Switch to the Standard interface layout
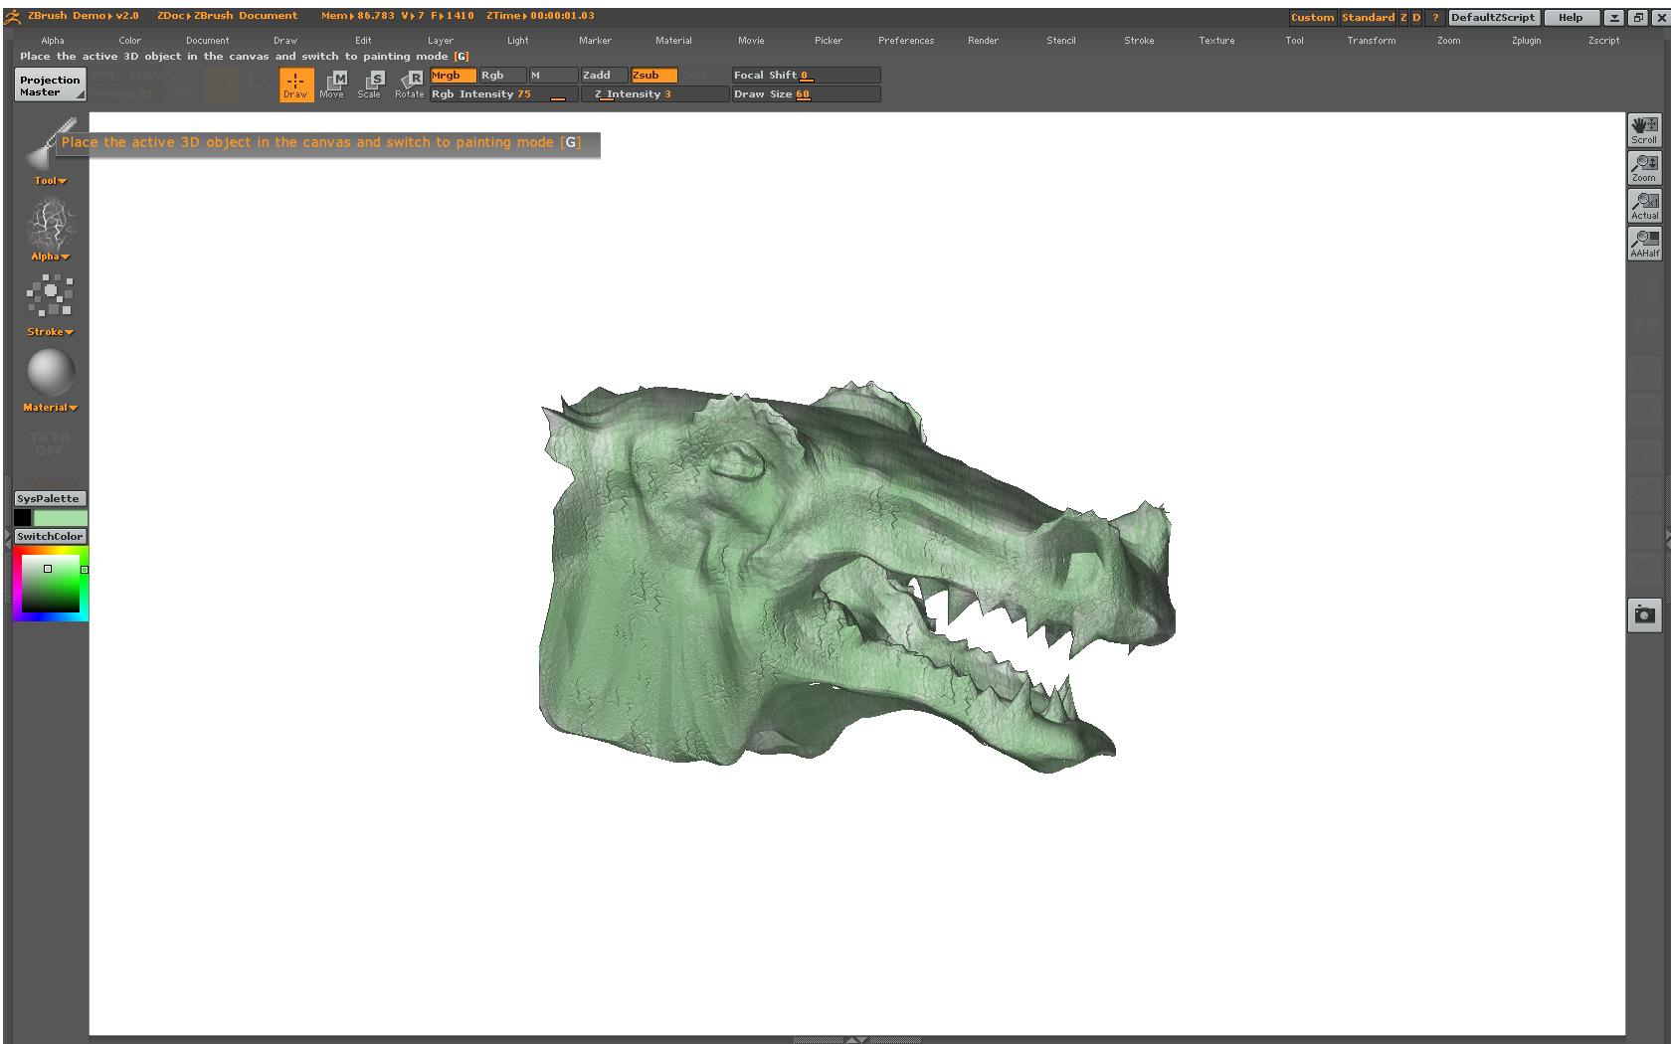The image size is (1671, 1044). pos(1368,18)
